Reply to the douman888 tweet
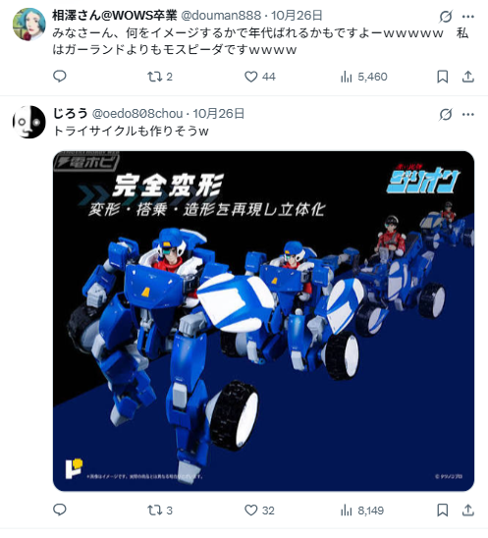Screen dimensions: 488x538 (60, 77)
